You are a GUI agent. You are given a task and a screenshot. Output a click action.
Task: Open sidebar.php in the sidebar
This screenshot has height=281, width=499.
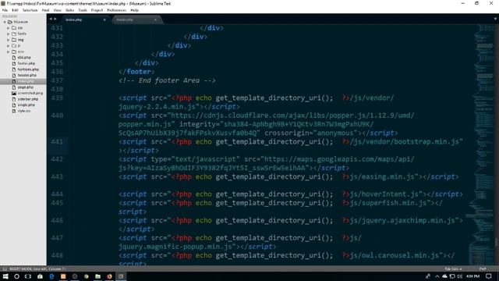pos(28,99)
